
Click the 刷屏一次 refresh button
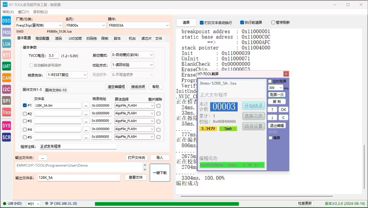277,95
